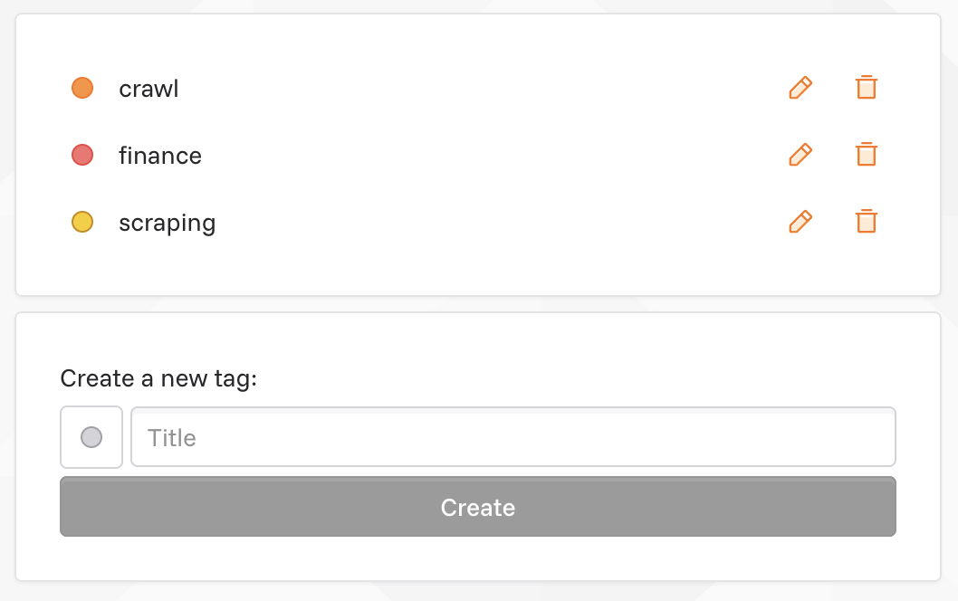Click the orange color dot for crawl
This screenshot has width=958, height=601.
coord(82,88)
